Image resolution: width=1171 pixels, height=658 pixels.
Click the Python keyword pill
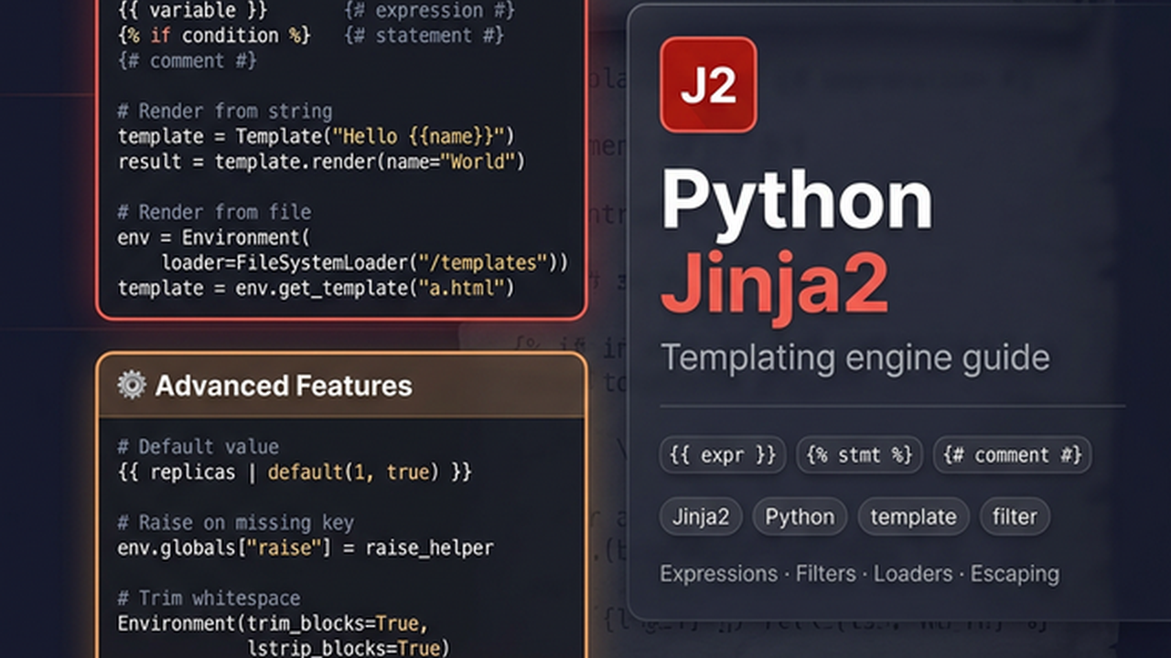tap(800, 516)
